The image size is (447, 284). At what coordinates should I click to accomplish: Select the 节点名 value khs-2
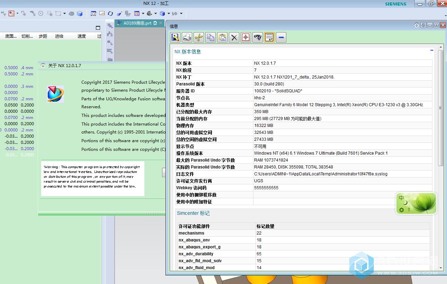coord(259,98)
